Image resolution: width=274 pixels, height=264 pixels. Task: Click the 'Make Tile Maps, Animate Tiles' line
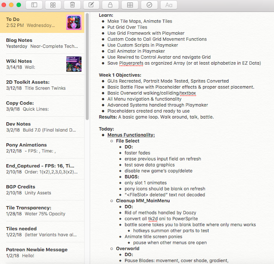pyautogui.click(x=140, y=21)
